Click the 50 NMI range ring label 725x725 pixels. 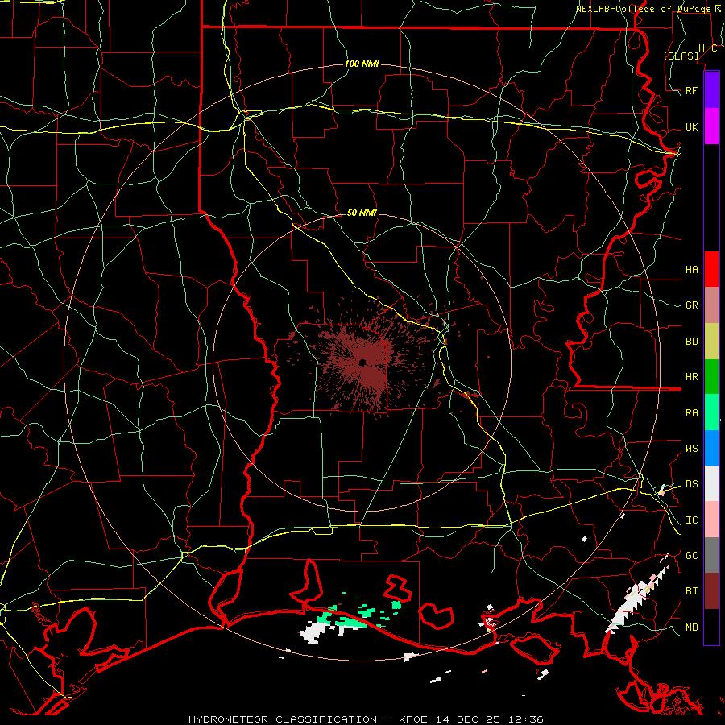tap(362, 213)
